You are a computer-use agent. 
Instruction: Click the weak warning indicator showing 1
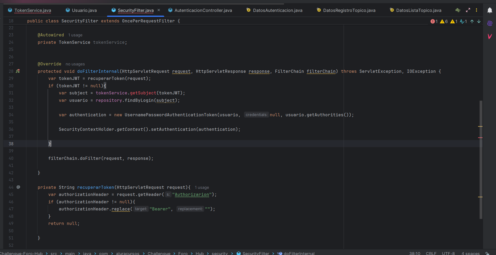point(454,21)
